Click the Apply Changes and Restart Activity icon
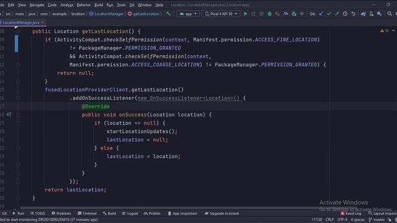 point(254,14)
